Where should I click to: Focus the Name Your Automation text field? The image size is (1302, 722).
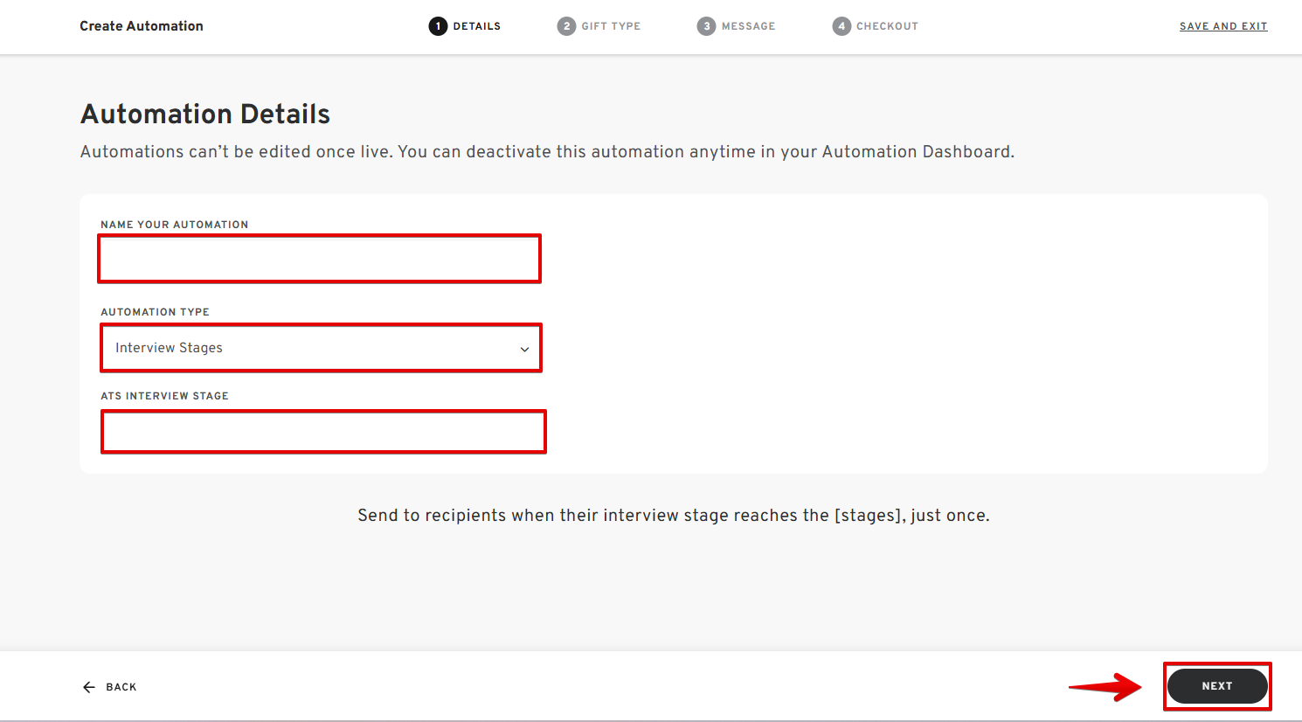click(x=319, y=259)
